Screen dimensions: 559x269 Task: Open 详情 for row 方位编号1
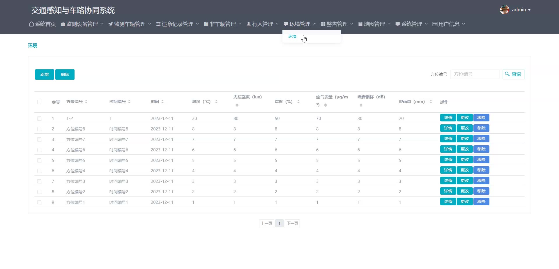point(448,201)
